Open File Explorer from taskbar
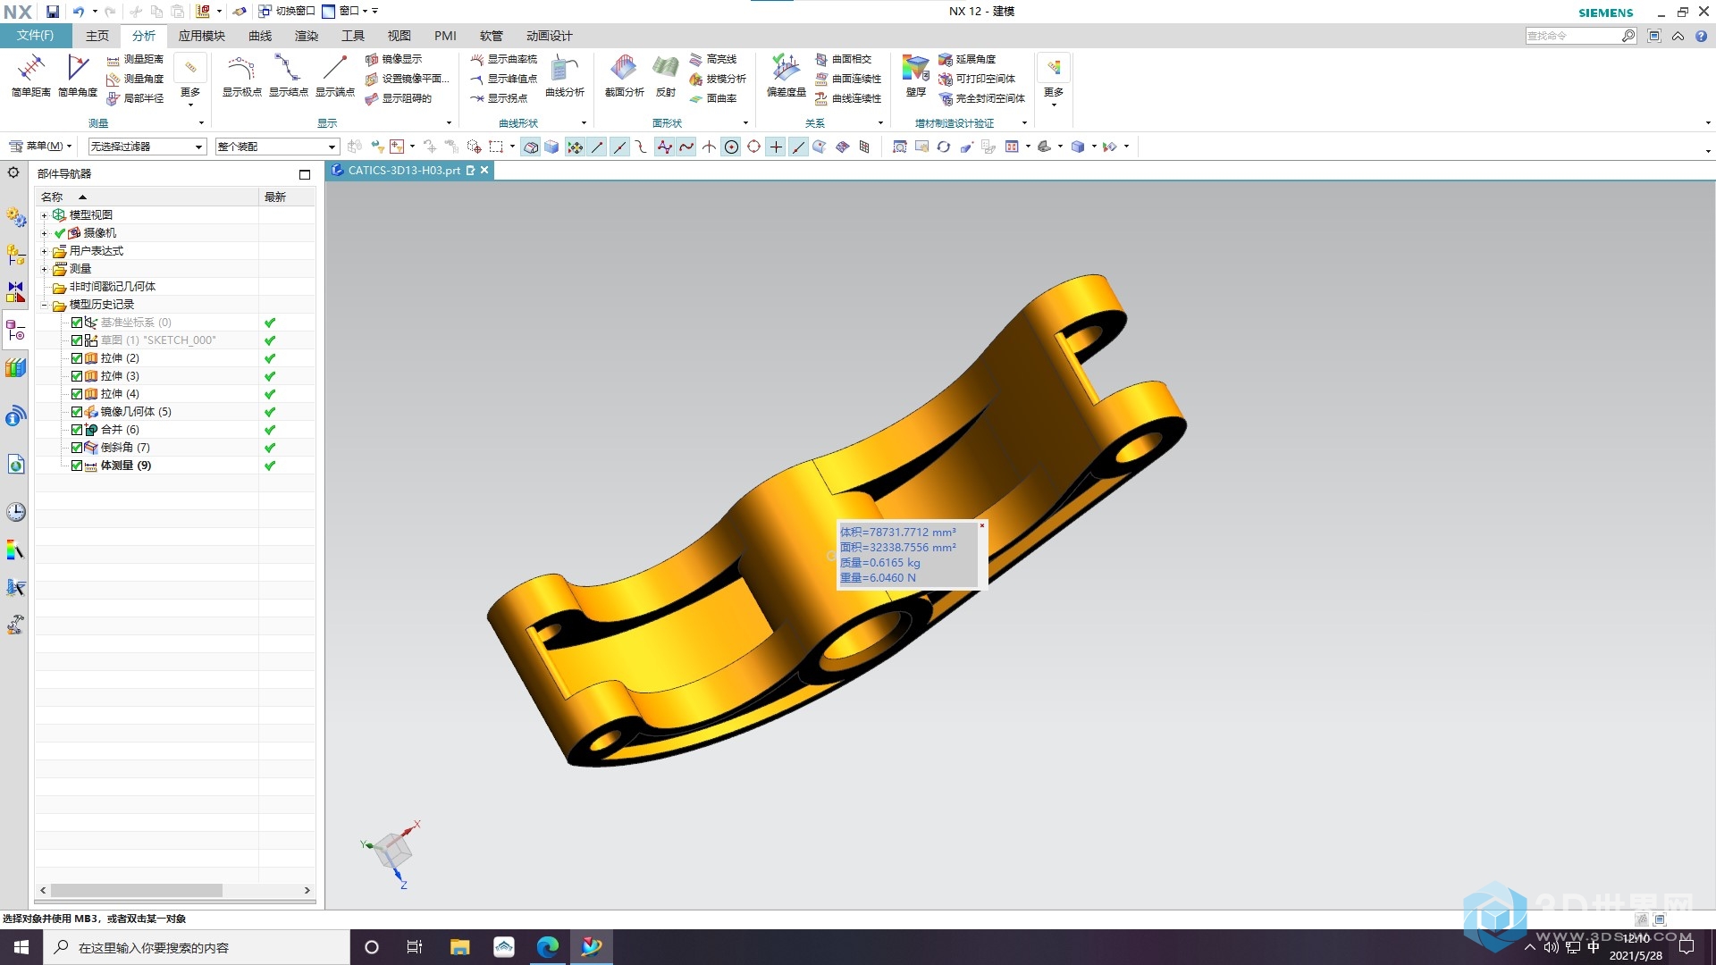The image size is (1716, 965). (x=459, y=947)
